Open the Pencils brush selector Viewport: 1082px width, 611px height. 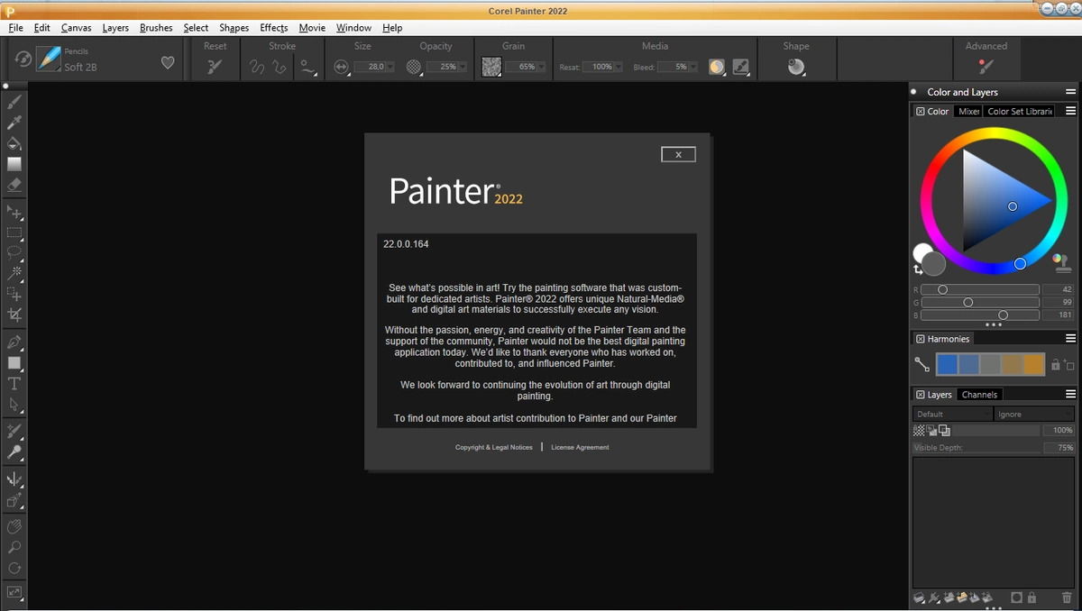[49, 59]
